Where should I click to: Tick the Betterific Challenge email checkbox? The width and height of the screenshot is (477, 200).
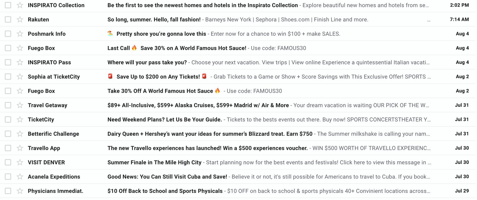[x=7, y=134]
